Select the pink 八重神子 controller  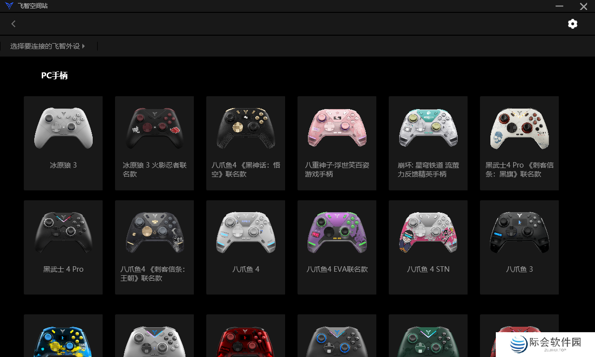click(x=337, y=143)
